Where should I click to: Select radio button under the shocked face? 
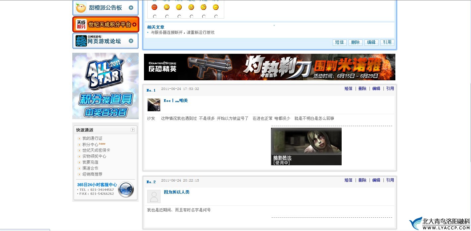click(x=167, y=16)
